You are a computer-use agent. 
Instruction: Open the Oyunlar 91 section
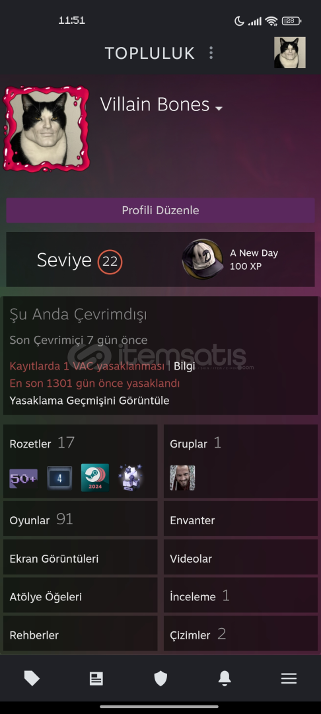pyautogui.click(x=81, y=520)
